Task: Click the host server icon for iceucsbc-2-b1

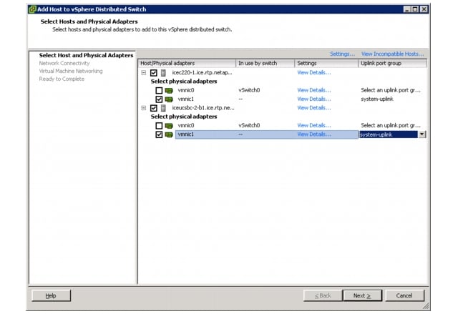Action: pos(163,108)
